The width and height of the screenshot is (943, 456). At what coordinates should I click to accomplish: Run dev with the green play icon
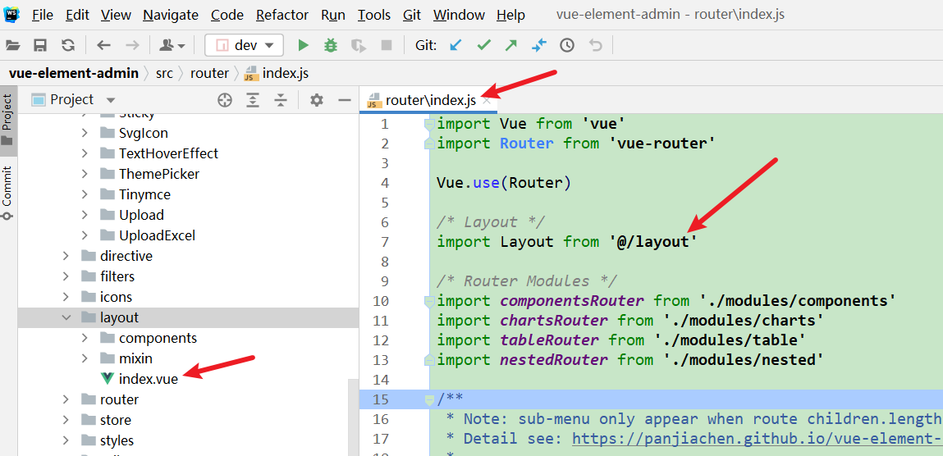coord(304,45)
